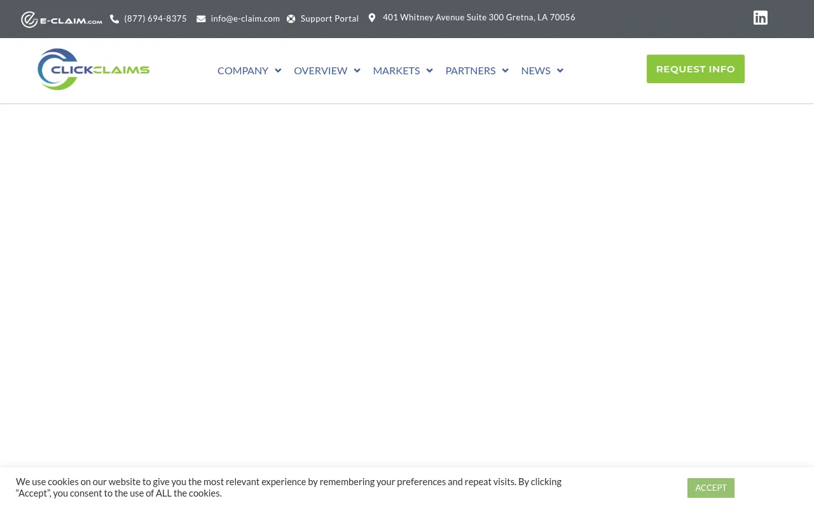The height and width of the screenshot is (508, 814).
Task: Expand the COMPANY dropdown chevron
Action: [x=278, y=70]
